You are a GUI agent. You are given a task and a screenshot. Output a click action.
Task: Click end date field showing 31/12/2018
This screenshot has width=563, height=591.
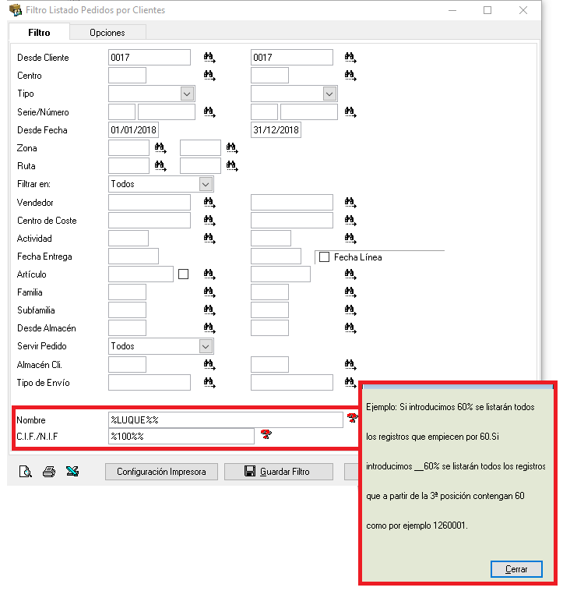click(x=276, y=130)
